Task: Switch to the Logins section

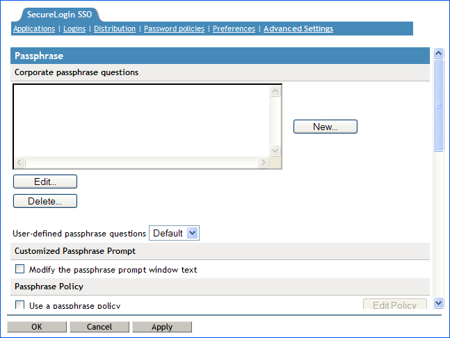Action: pos(74,29)
